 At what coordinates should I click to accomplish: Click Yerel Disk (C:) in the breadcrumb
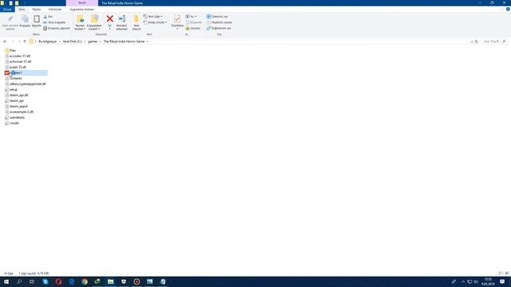73,41
